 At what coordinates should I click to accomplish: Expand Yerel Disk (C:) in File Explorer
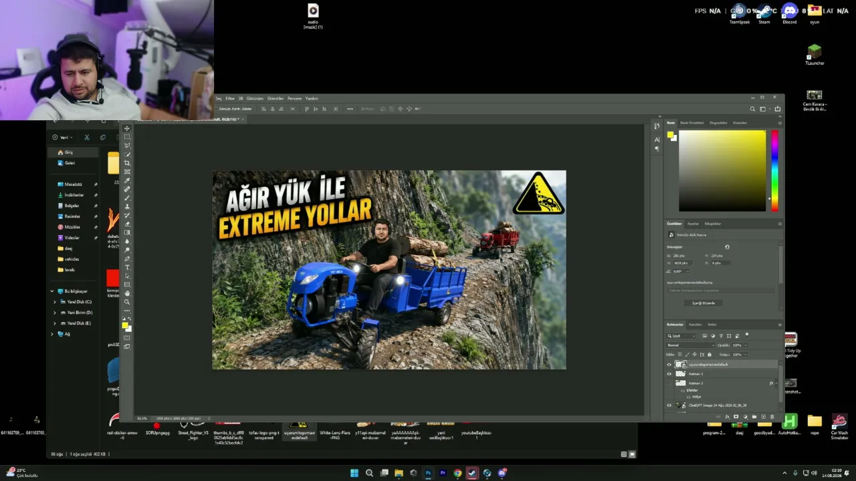(x=55, y=302)
